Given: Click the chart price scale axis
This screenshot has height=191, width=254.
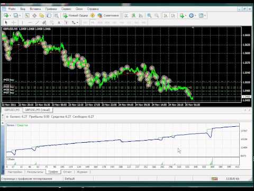Looking at the screenshot, I should (x=247, y=65).
